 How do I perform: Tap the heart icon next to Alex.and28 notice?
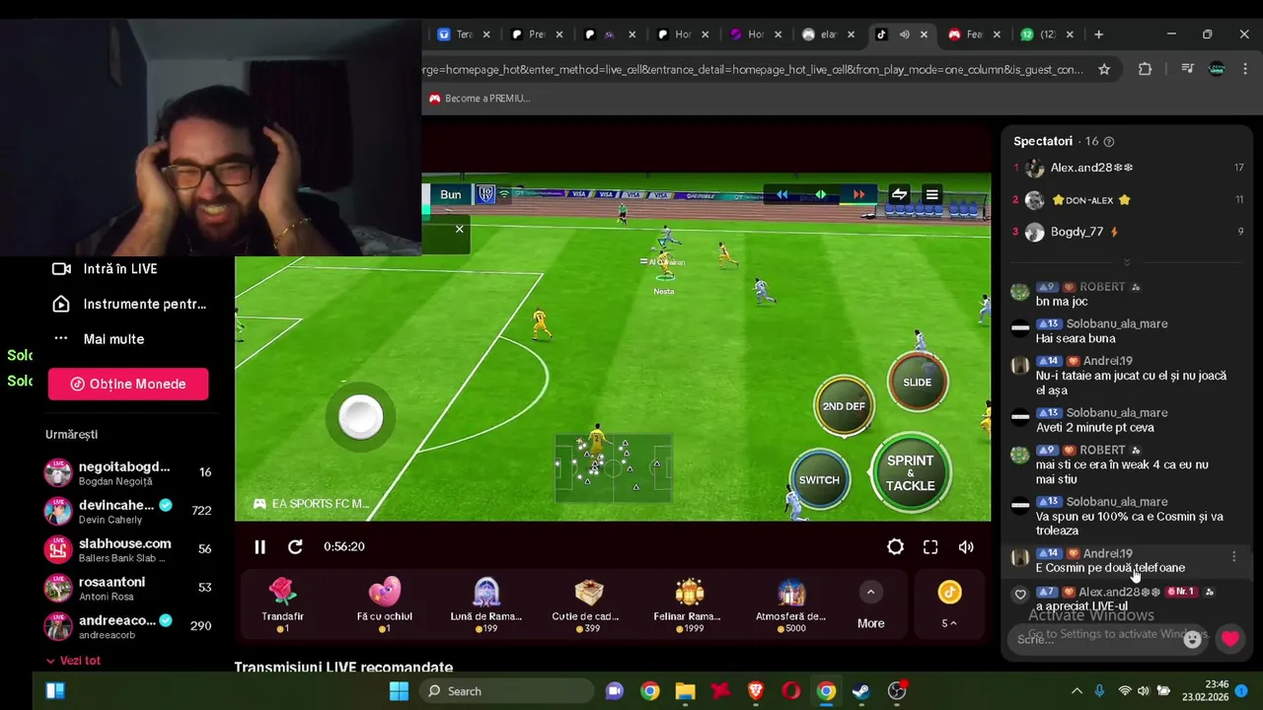click(x=1020, y=594)
